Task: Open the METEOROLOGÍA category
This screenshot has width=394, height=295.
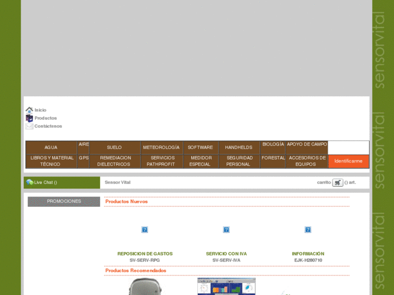Action: coord(162,147)
